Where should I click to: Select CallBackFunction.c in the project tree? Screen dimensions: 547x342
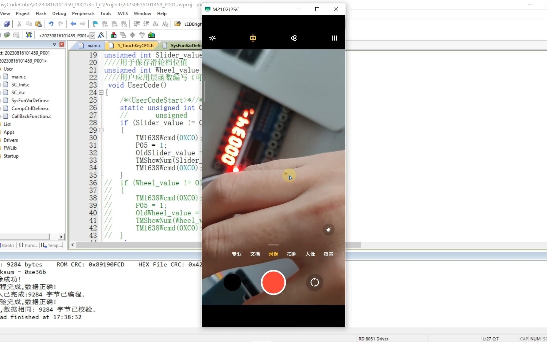point(32,117)
